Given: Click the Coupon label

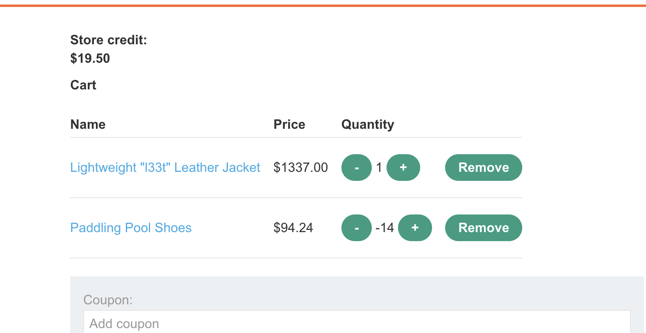Looking at the screenshot, I should [x=108, y=300].
